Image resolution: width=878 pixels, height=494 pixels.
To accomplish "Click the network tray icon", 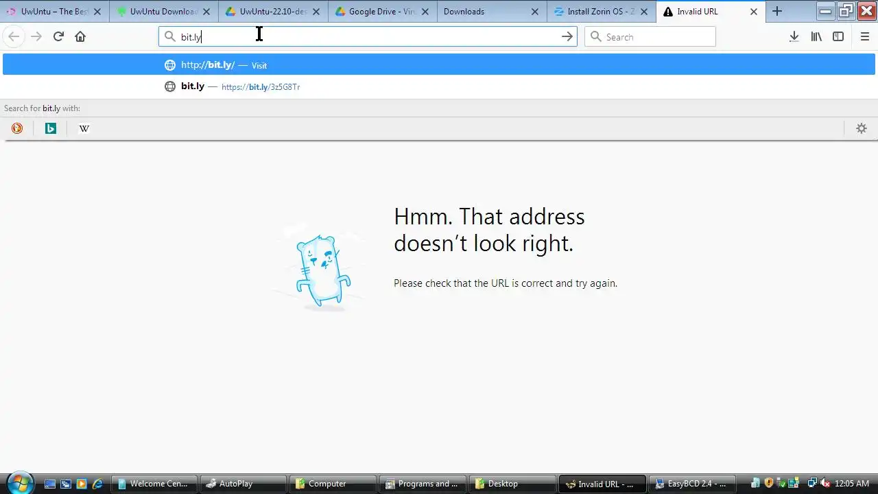I will pyautogui.click(x=813, y=484).
